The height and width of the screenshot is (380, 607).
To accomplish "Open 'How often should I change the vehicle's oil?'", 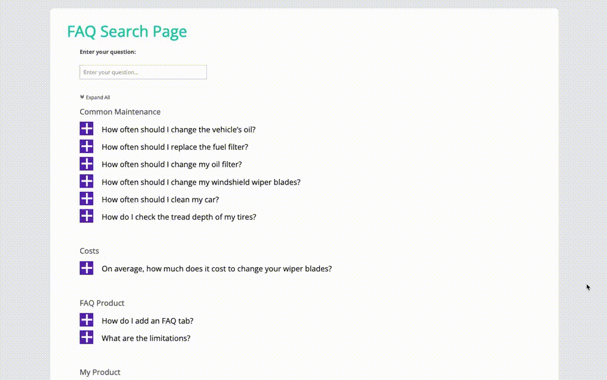I will point(178,130).
